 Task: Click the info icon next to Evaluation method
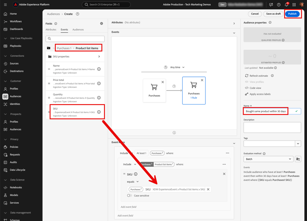(x=264, y=154)
